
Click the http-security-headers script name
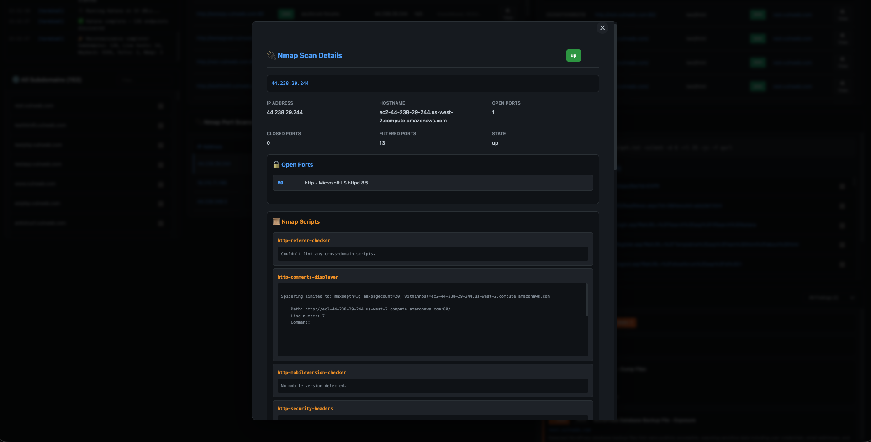coord(305,409)
